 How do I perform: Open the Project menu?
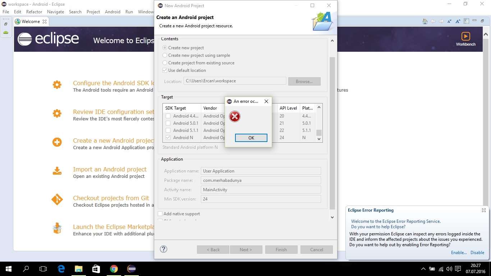coord(93,12)
